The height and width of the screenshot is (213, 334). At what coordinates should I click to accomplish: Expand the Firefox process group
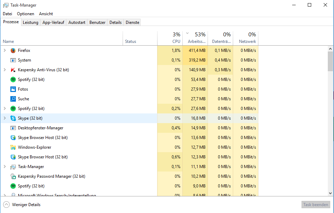[5, 50]
